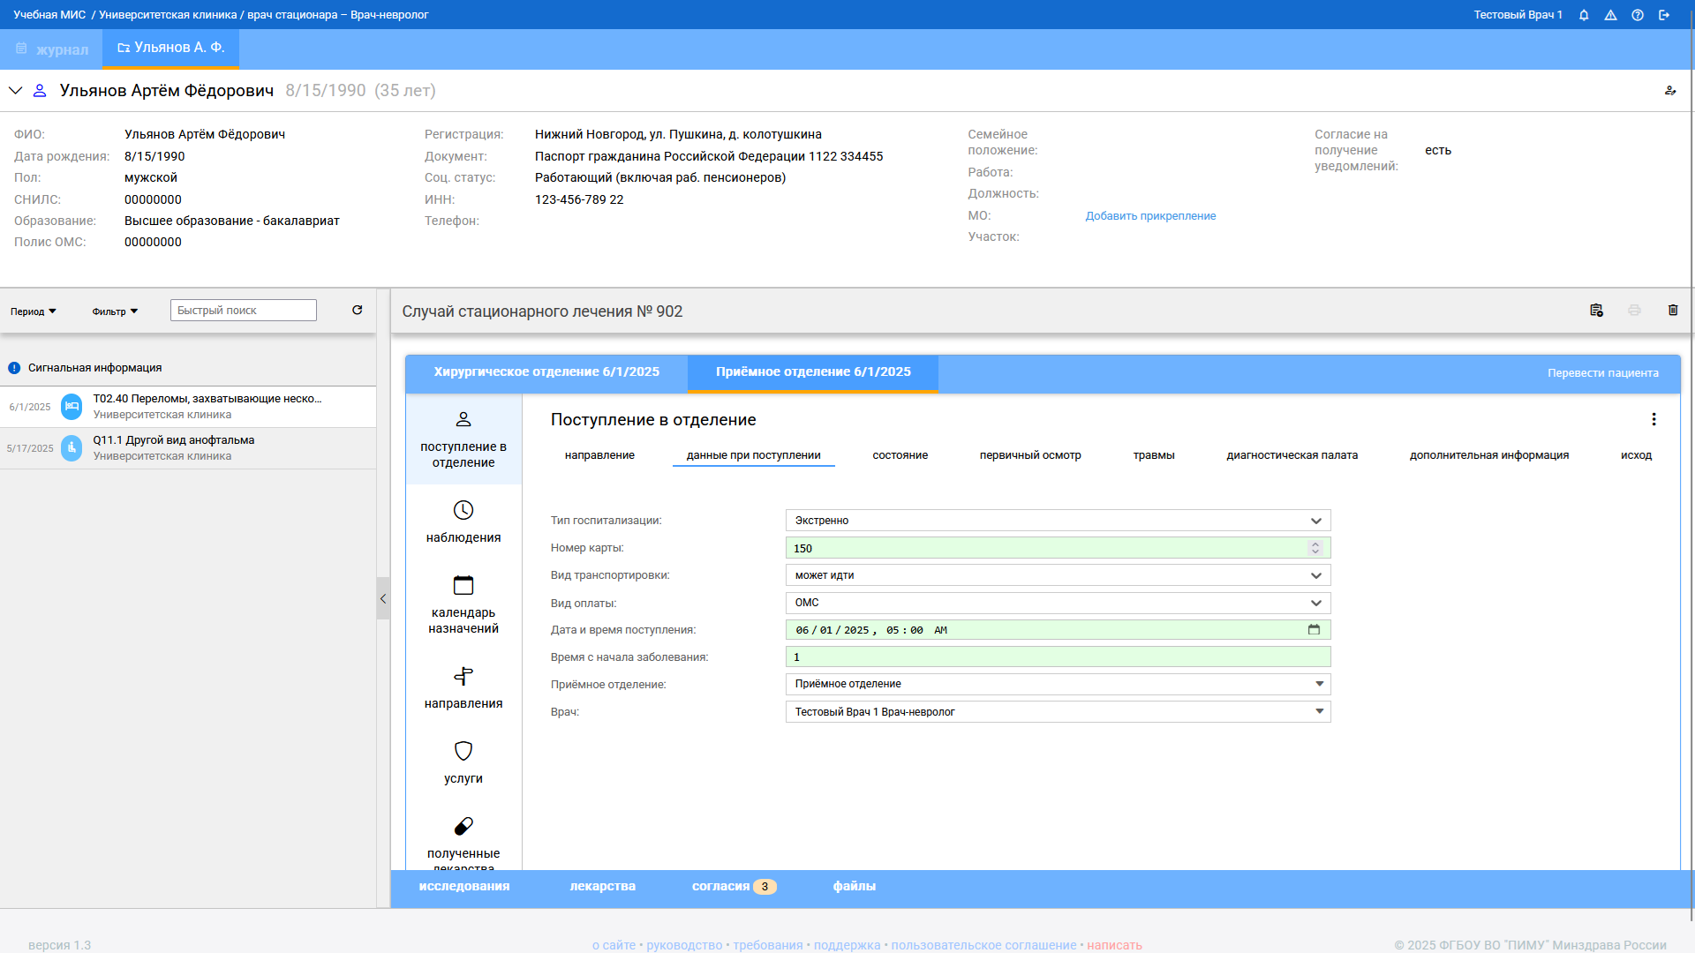The image size is (1695, 953).
Task: Select the первичный осмотр tab
Action: pyautogui.click(x=1029, y=455)
